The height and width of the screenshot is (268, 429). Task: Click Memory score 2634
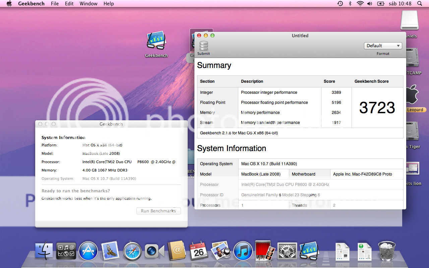coord(336,113)
